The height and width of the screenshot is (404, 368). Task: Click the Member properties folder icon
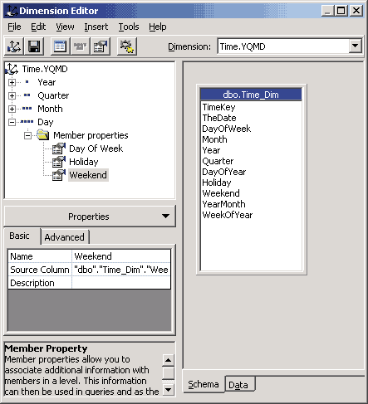43,135
